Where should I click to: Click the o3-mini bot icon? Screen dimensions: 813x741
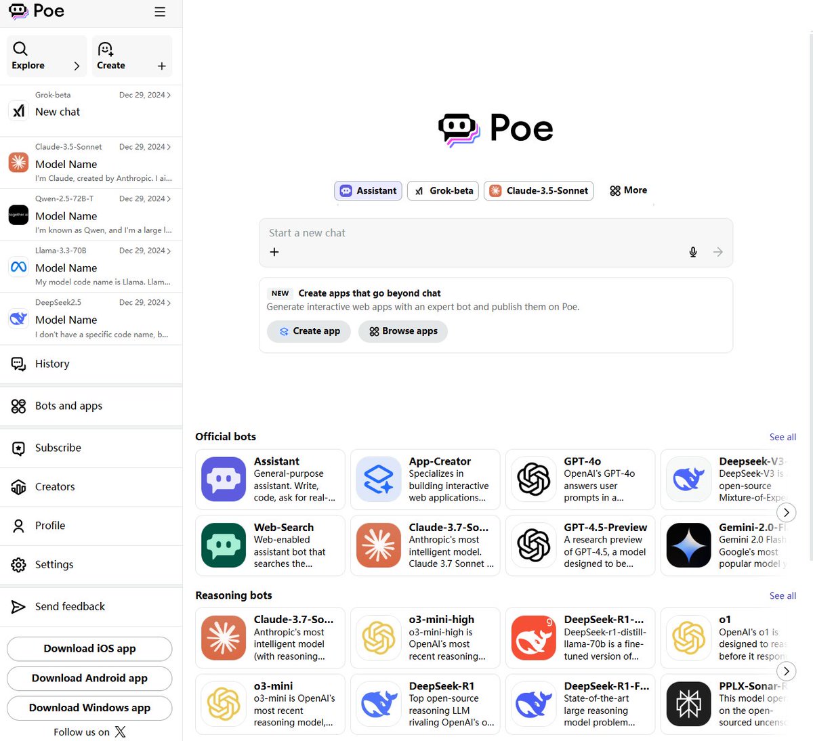(x=224, y=704)
